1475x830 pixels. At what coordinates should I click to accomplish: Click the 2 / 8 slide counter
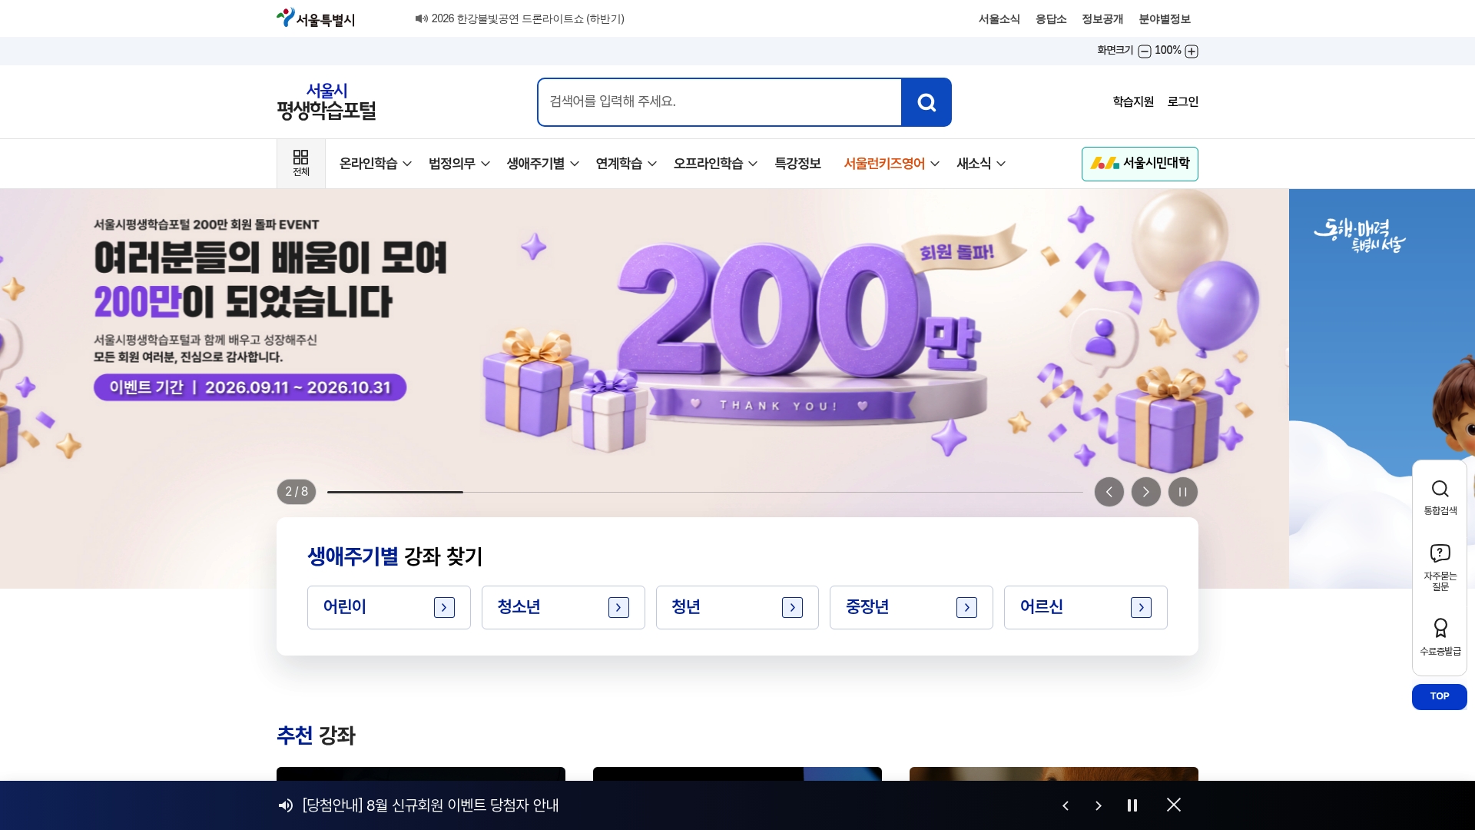pos(297,492)
